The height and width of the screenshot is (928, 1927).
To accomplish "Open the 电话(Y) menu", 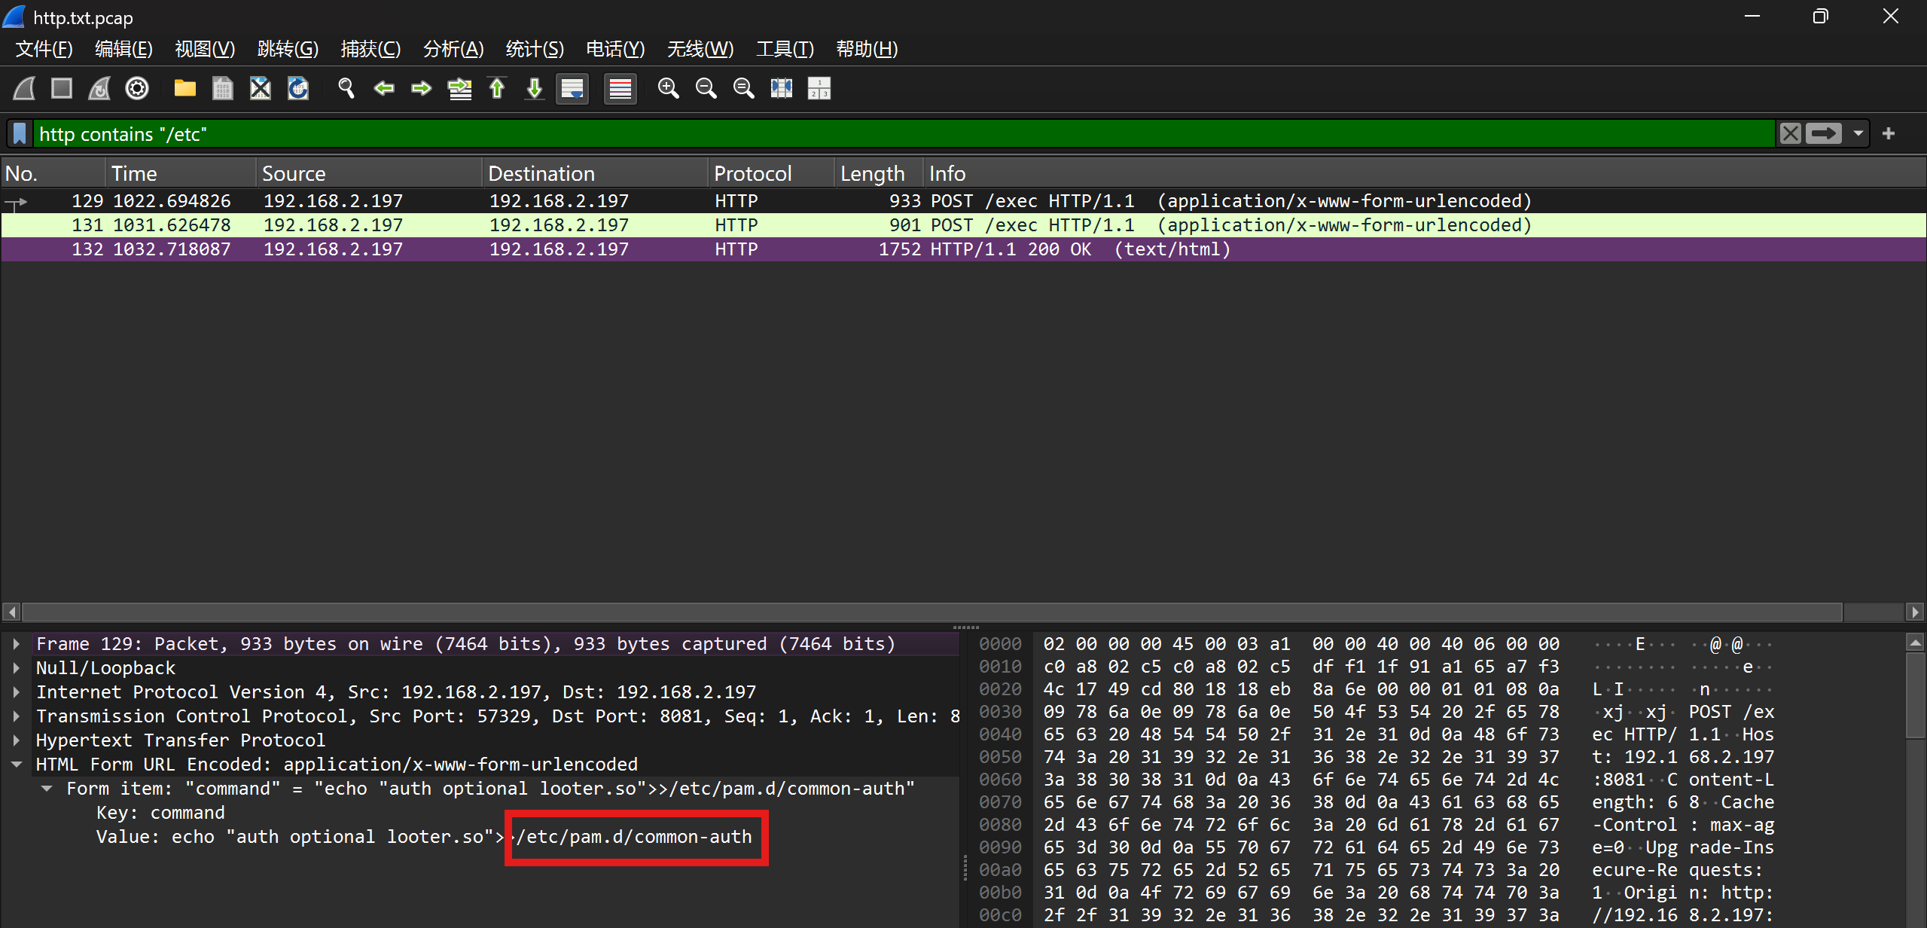I will [x=615, y=49].
